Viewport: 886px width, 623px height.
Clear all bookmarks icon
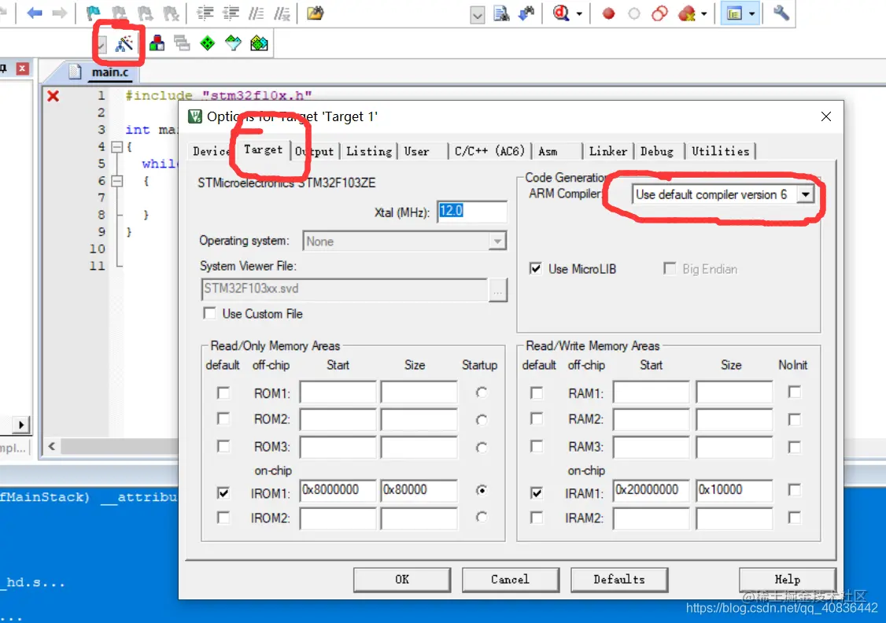171,13
